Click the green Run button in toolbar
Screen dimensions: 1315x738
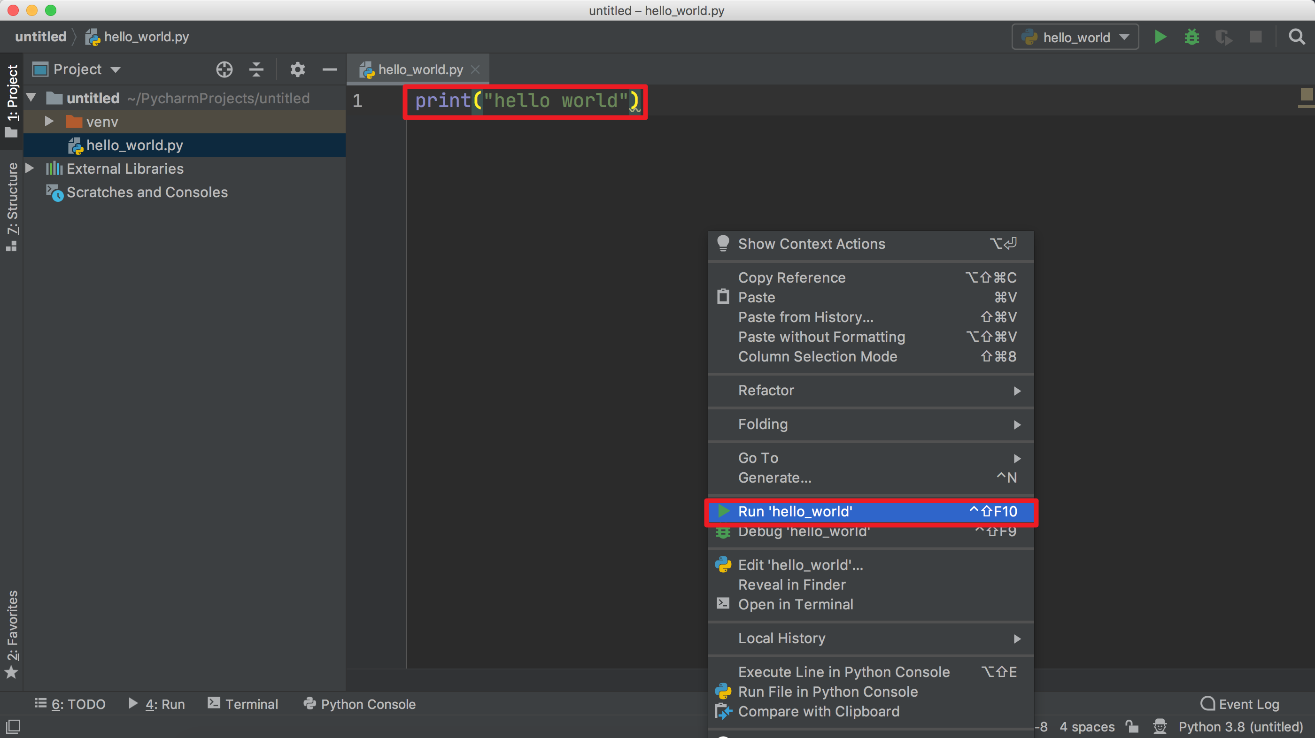(x=1160, y=37)
